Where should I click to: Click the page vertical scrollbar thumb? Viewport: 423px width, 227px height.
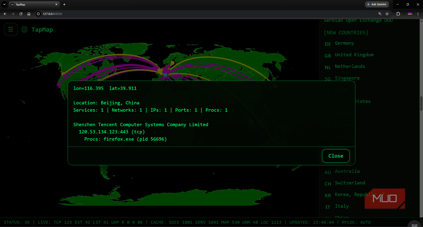tap(421, 103)
